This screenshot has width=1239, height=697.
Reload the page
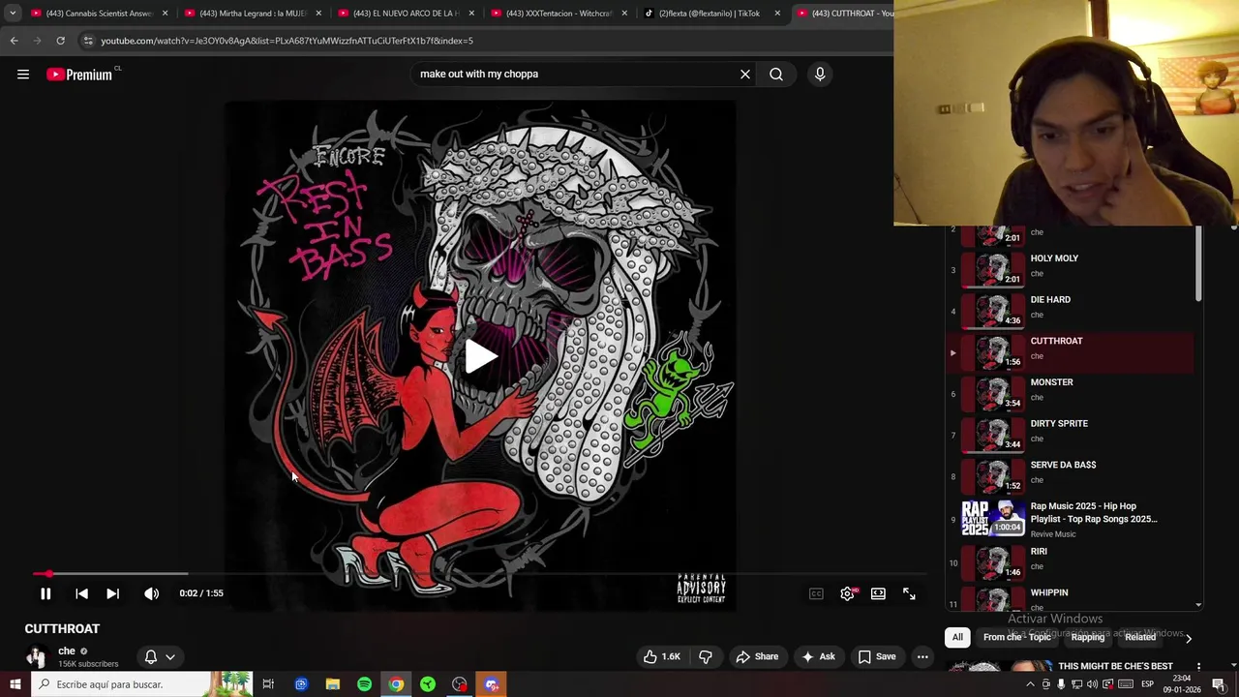pos(60,41)
